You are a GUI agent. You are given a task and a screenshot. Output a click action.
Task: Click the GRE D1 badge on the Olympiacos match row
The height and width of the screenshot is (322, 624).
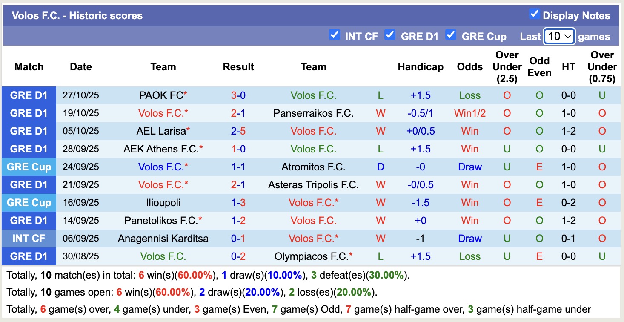pyautogui.click(x=29, y=256)
